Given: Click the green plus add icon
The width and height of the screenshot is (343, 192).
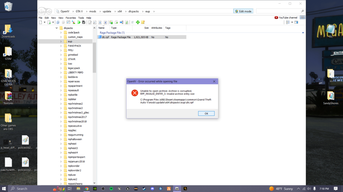Looking at the screenshot, I should pyautogui.click(x=138, y=22).
